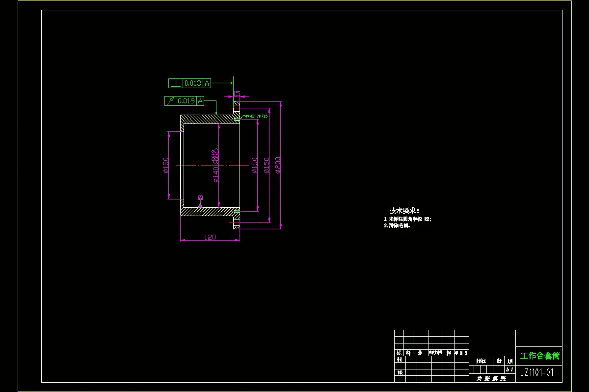Click the 1:1 scale cell
Screen dimensions: 589x392
[509, 369]
